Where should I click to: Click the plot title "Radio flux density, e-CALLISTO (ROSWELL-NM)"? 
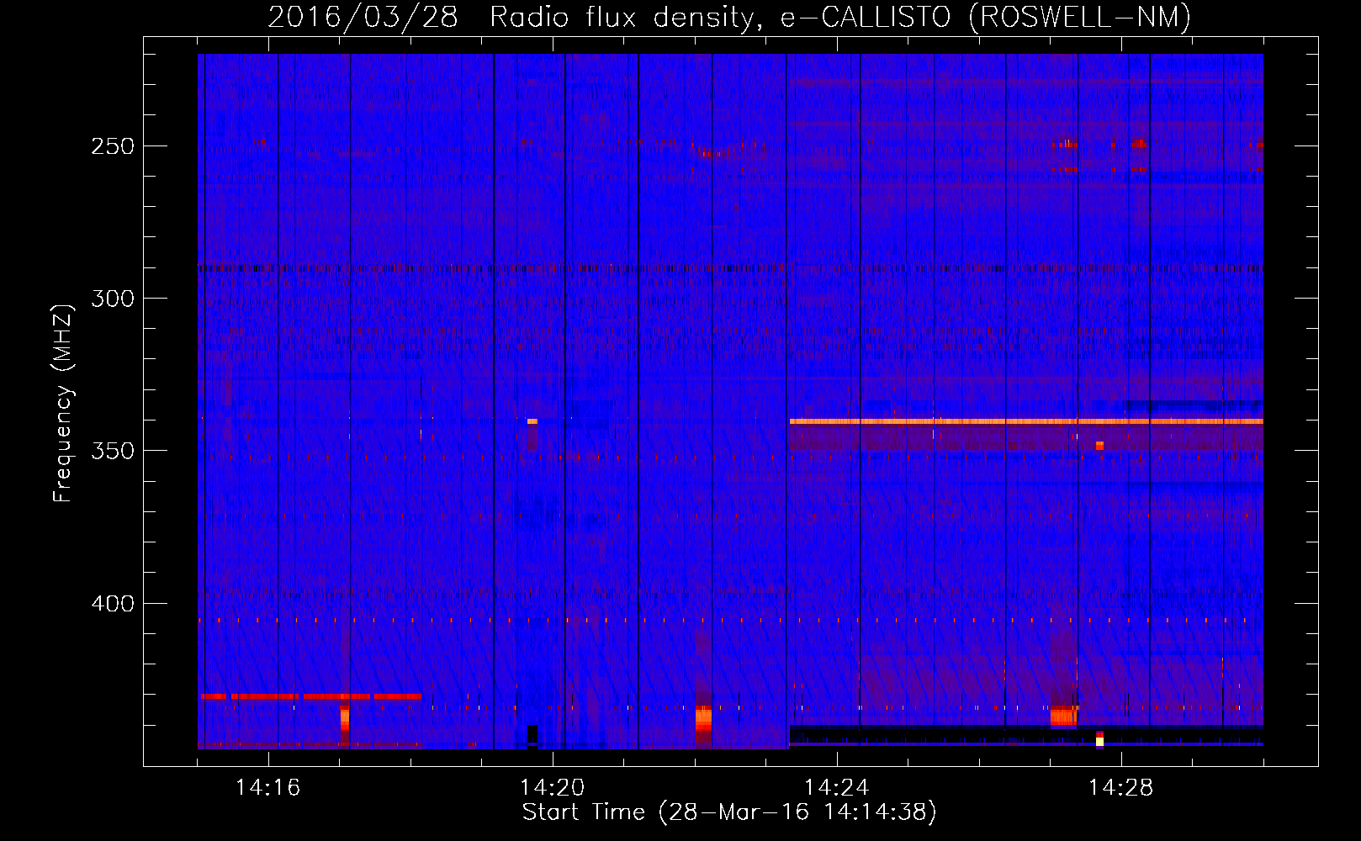pos(840,17)
